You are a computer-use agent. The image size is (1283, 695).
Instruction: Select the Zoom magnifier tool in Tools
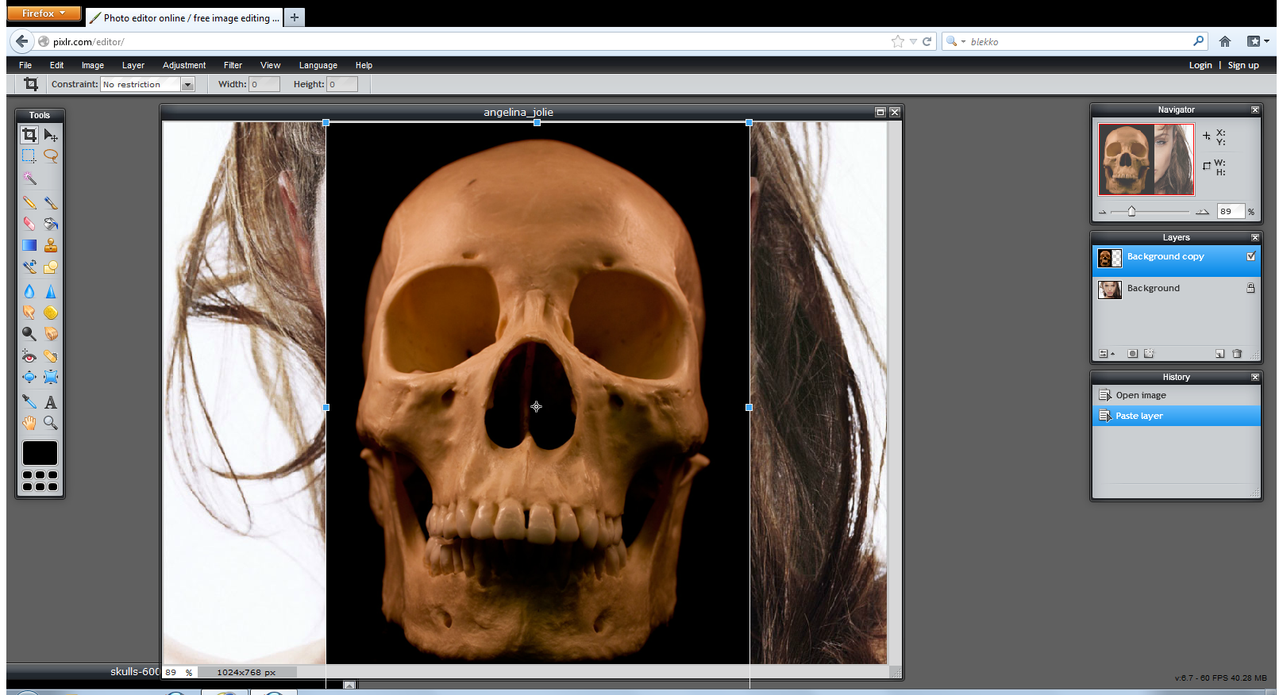click(x=51, y=423)
